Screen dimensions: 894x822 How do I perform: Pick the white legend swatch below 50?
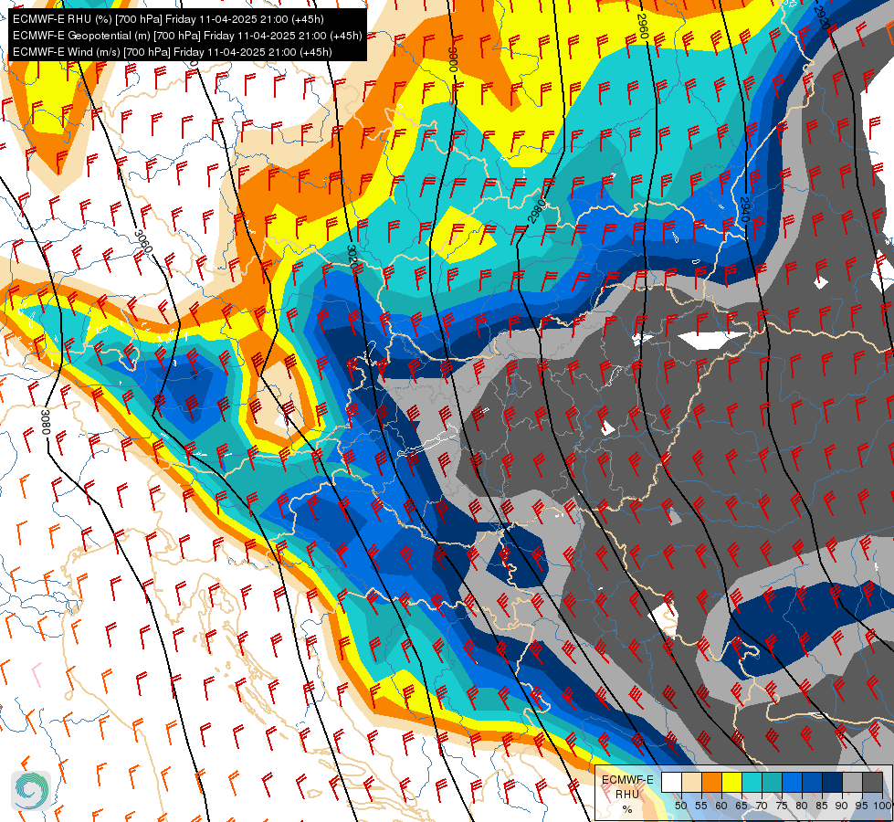click(x=671, y=782)
